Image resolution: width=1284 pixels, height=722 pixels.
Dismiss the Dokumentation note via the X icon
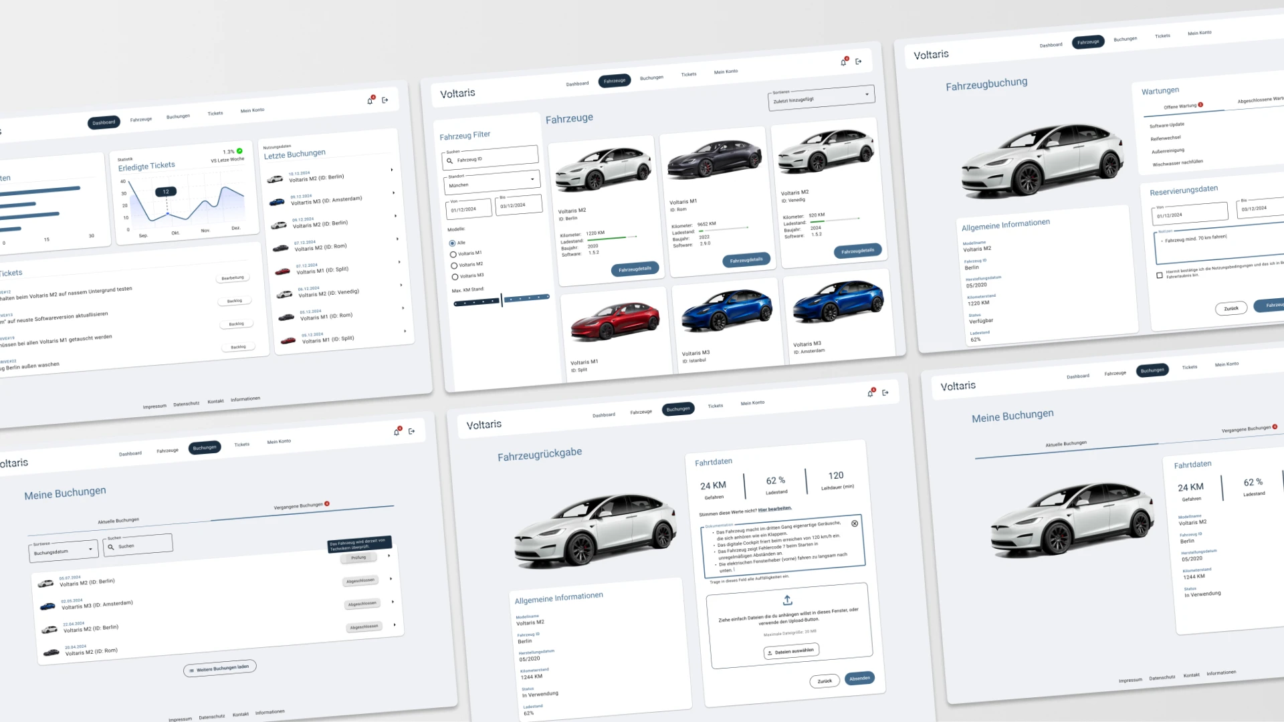[855, 523]
